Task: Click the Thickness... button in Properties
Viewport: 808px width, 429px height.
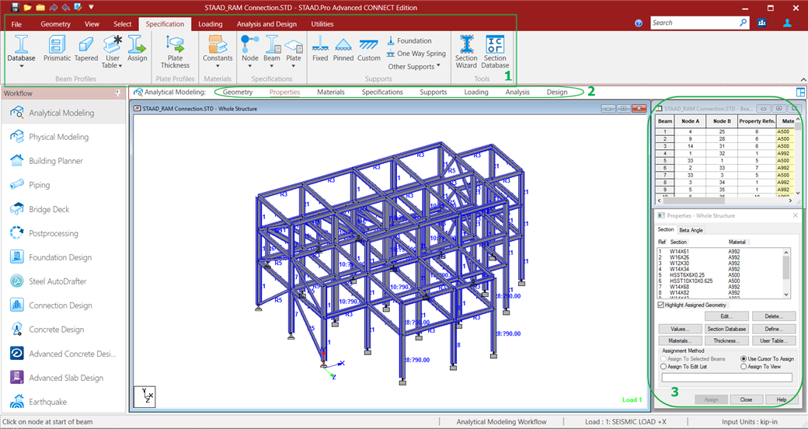Action: [x=726, y=340]
